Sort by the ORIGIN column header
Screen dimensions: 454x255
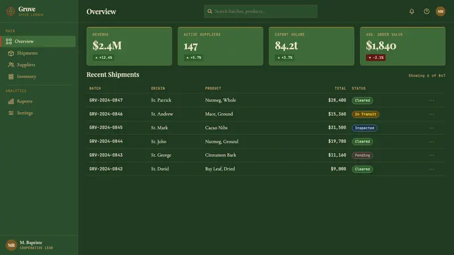pyautogui.click(x=158, y=88)
